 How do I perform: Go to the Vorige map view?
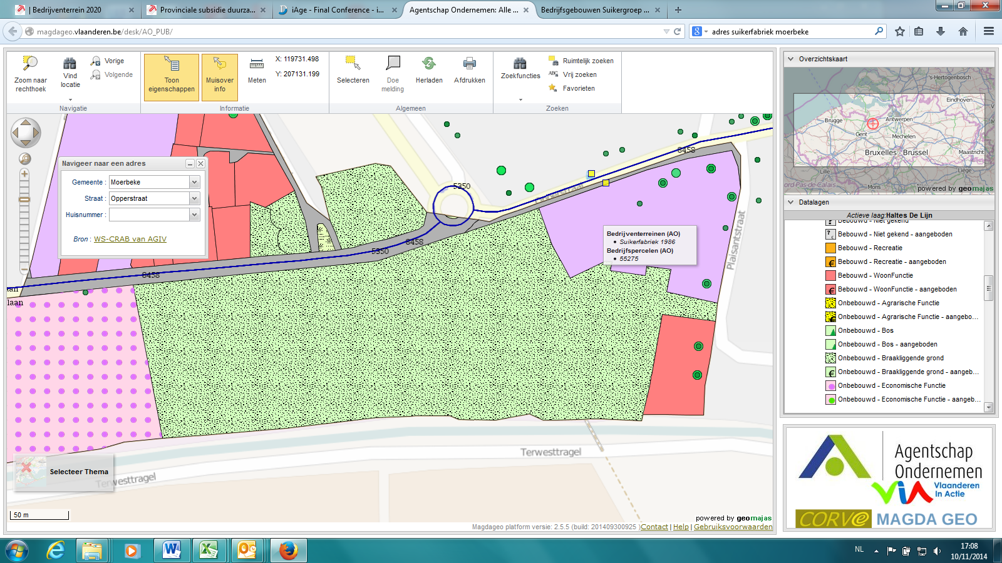tap(108, 61)
